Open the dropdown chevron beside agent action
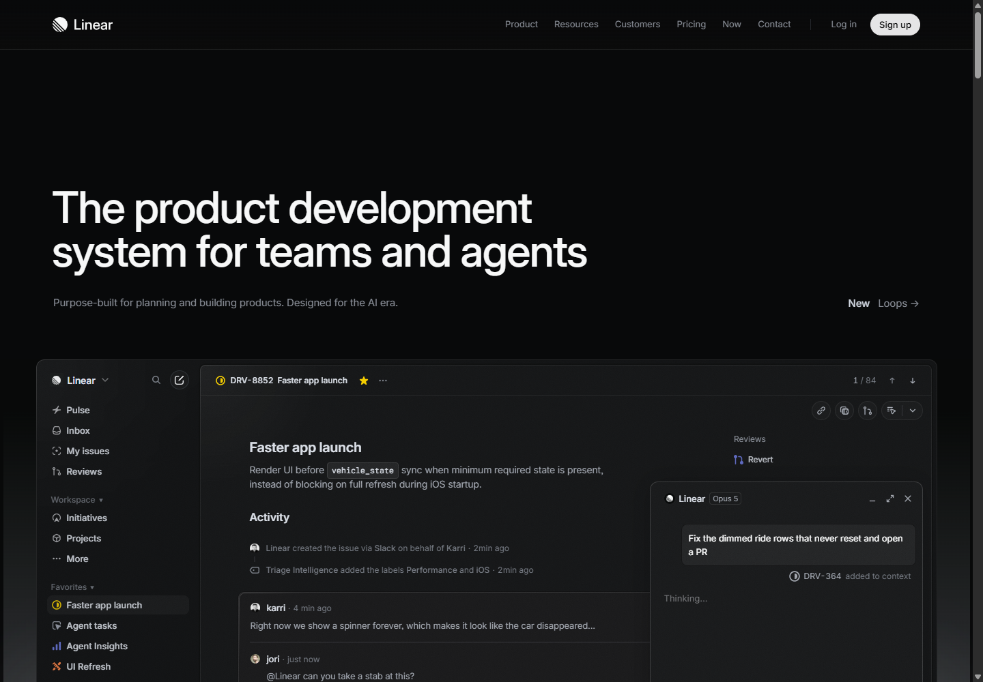Viewport: 983px width, 682px height. (913, 411)
